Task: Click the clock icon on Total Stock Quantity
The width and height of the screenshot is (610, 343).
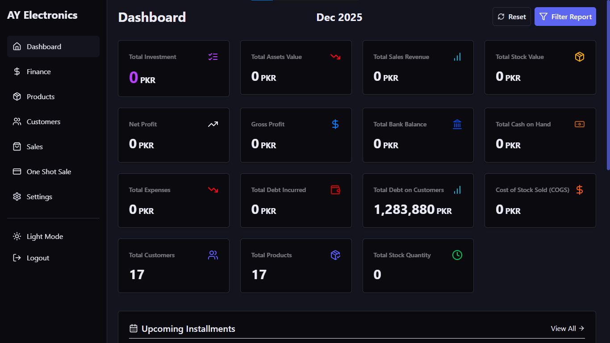Action: pos(457,255)
